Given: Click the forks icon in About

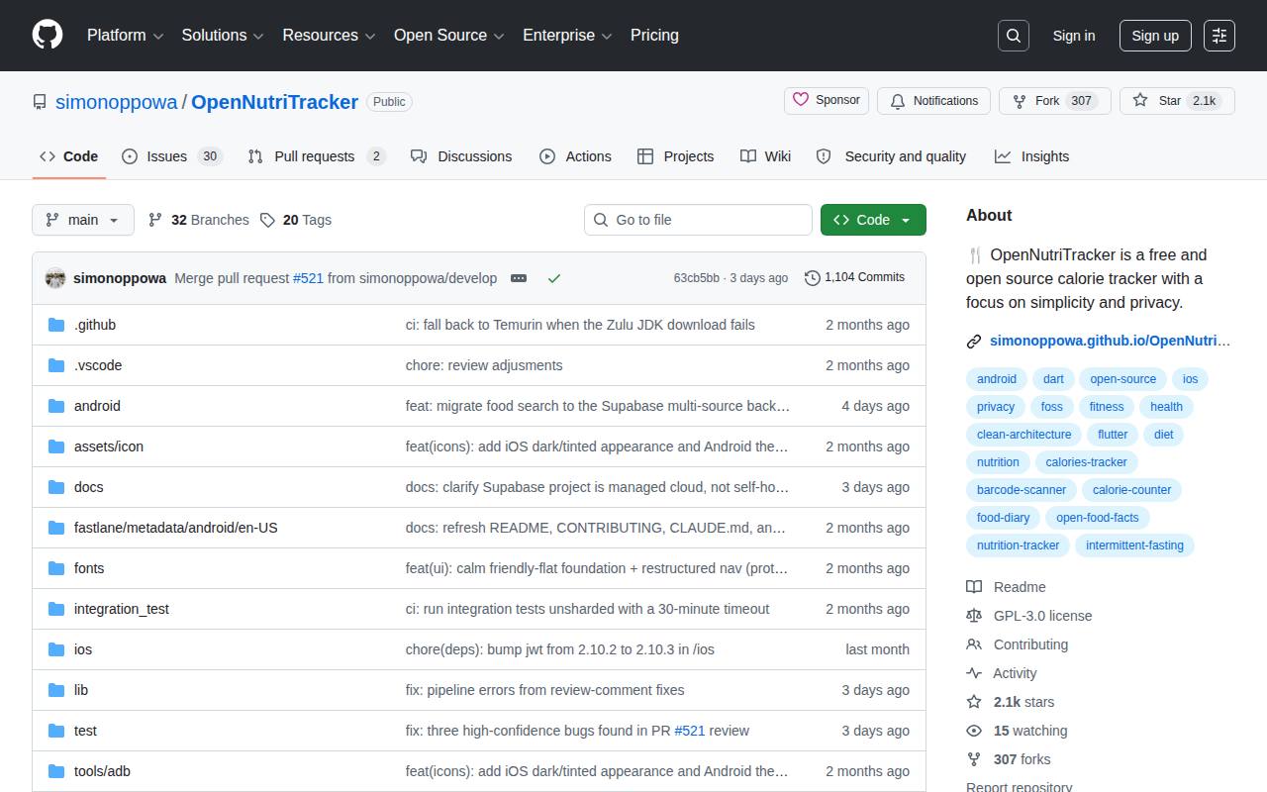Looking at the screenshot, I should pyautogui.click(x=974, y=759).
